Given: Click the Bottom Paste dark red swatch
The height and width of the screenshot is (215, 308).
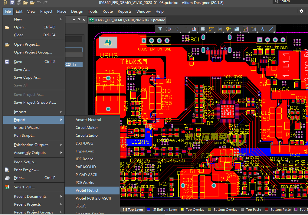Looking at the screenshot, I should click(267, 209).
